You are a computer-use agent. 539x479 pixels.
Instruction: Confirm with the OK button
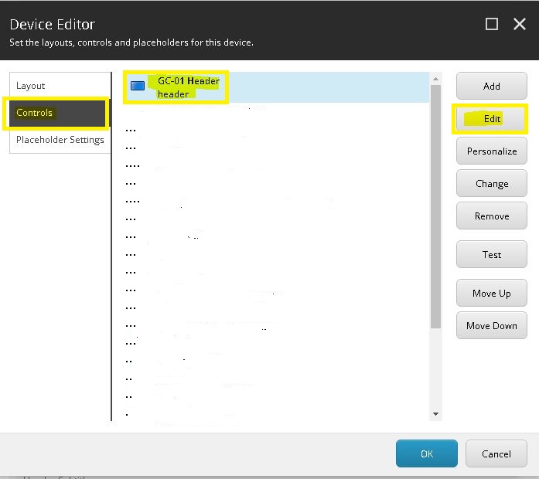click(427, 454)
